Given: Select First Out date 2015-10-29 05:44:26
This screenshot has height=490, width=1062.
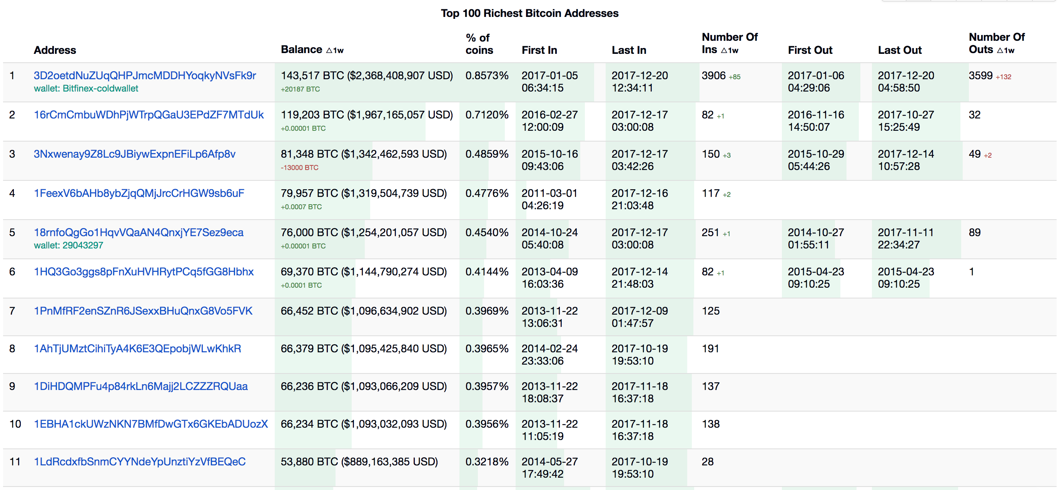Looking at the screenshot, I should [x=816, y=160].
